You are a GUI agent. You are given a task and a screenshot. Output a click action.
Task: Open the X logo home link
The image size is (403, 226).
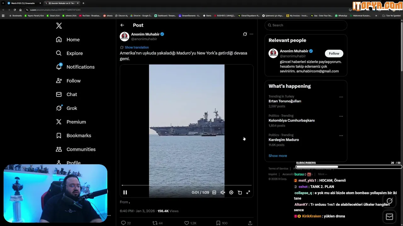[59, 26]
